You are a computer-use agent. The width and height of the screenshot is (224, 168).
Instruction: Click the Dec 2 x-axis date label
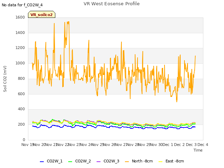(x=180, y=145)
